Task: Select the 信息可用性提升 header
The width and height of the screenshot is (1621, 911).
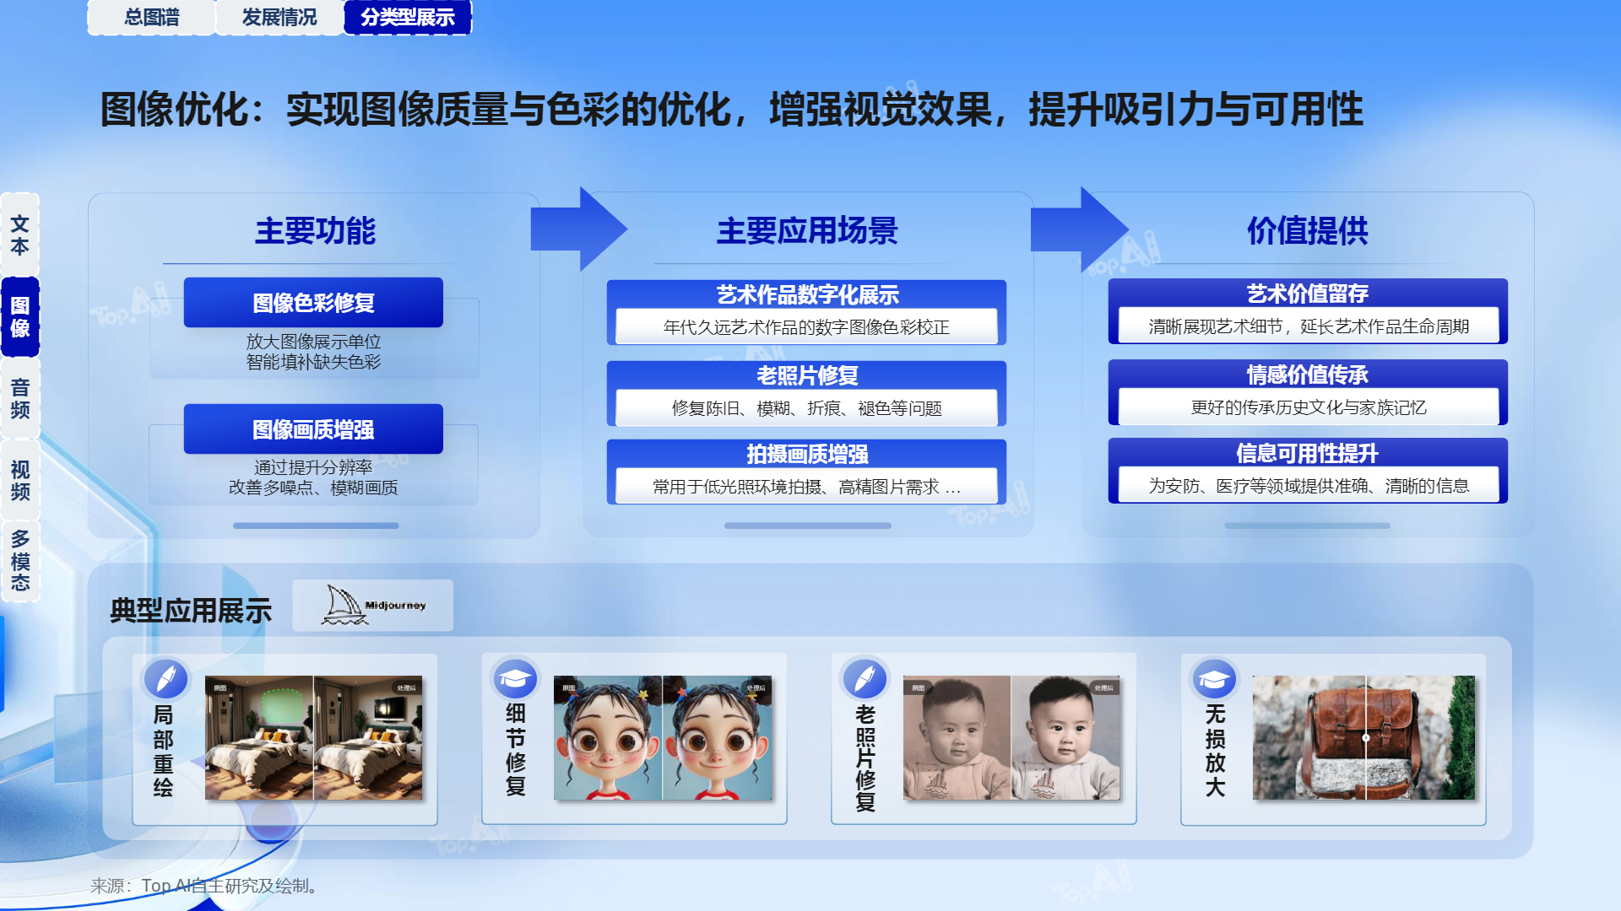Action: click(1308, 453)
